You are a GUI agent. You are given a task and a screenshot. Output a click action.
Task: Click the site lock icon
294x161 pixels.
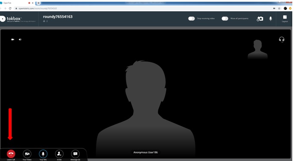(16, 8)
